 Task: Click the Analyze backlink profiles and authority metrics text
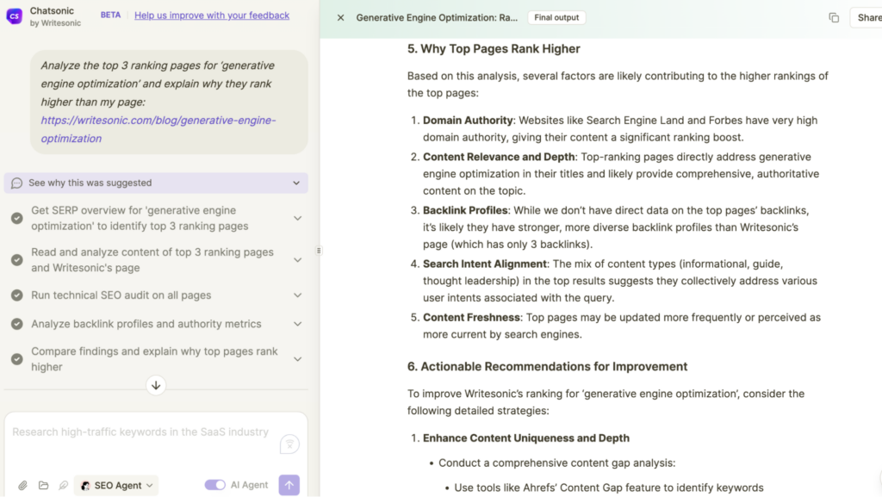pyautogui.click(x=146, y=324)
